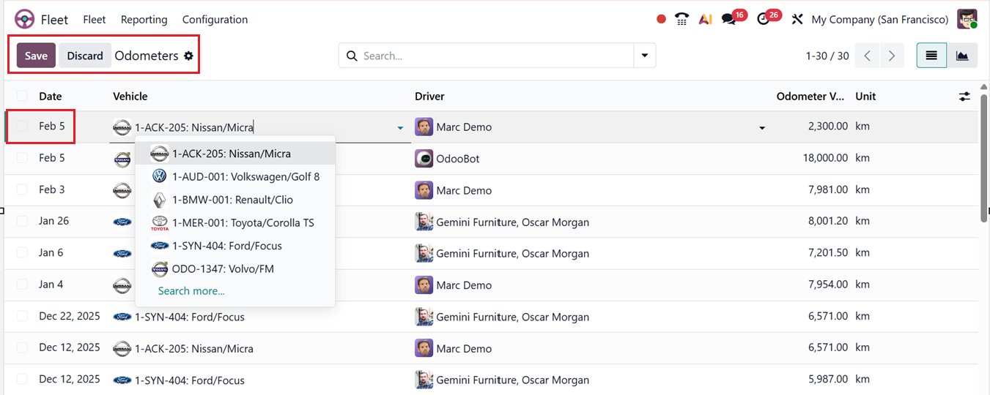The height and width of the screenshot is (395, 990).
Task: Open the column settings adjust icon
Action: click(964, 97)
